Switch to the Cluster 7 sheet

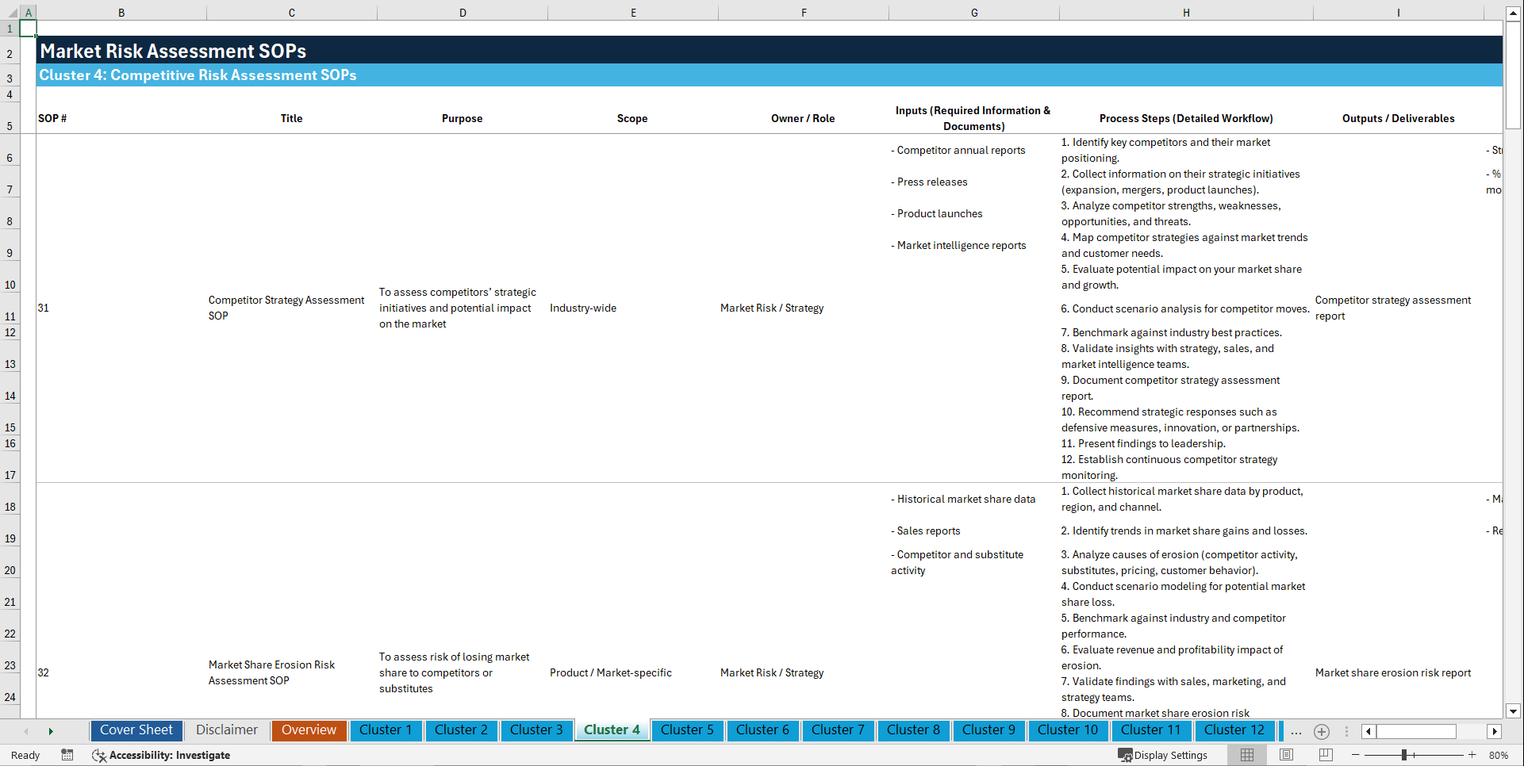point(838,730)
